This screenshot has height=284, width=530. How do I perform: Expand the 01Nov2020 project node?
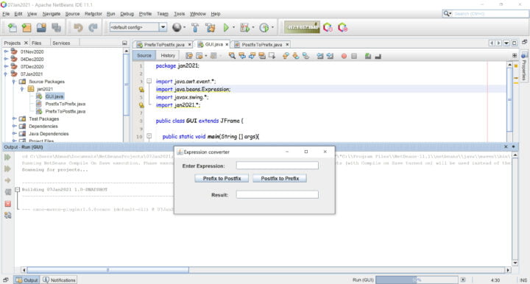6,52
